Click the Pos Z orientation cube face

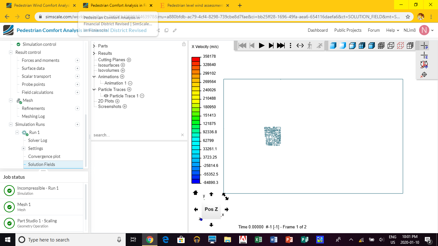pos(211,209)
